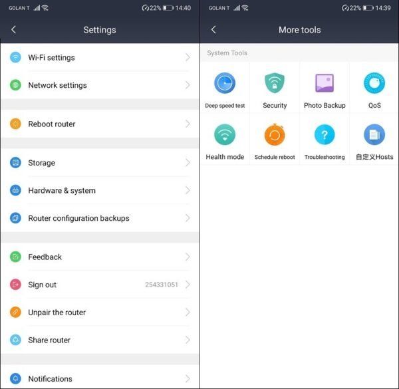
Task: Expand Share router via its chevron
Action: (188, 340)
